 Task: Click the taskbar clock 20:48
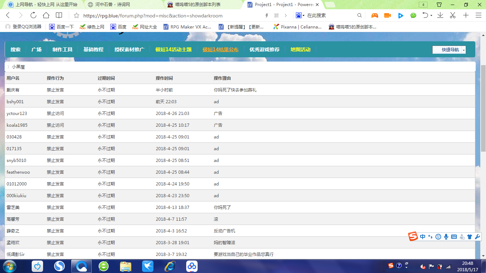(x=467, y=263)
